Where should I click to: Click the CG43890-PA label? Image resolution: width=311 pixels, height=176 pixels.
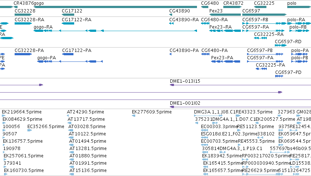click(184, 50)
